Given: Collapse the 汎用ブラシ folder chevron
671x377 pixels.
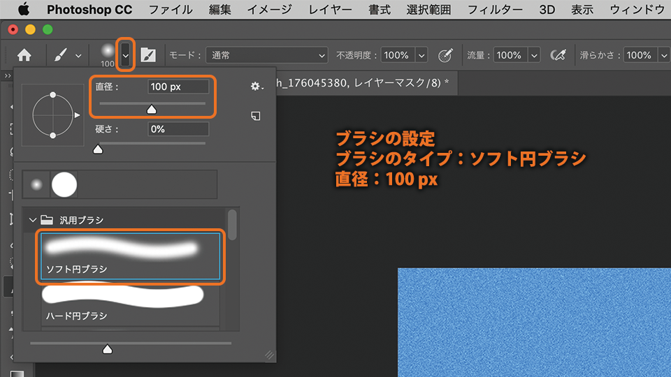Looking at the screenshot, I should (33, 220).
